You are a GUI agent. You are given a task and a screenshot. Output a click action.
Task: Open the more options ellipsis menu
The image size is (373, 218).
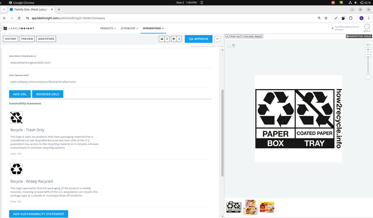click(x=217, y=39)
